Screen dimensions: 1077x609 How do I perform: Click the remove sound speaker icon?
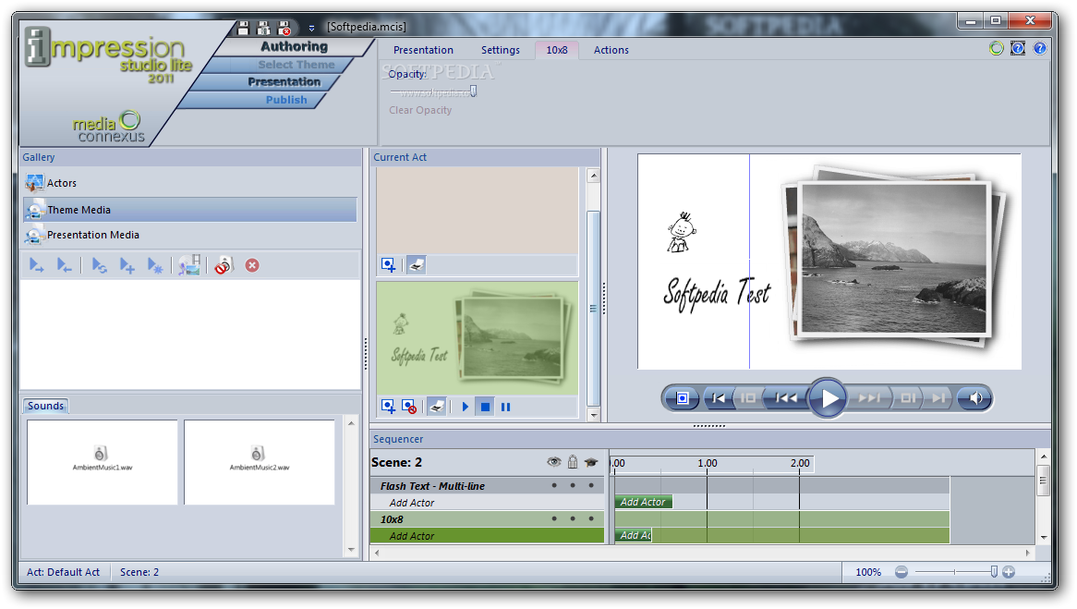pos(224,265)
